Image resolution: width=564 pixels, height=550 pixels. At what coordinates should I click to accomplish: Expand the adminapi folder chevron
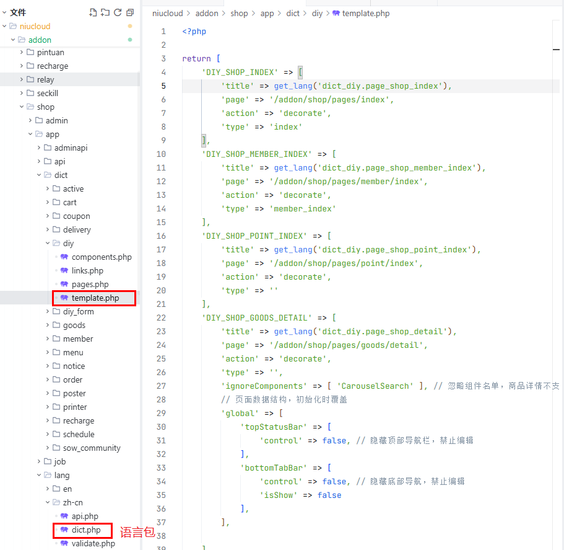tap(39, 148)
